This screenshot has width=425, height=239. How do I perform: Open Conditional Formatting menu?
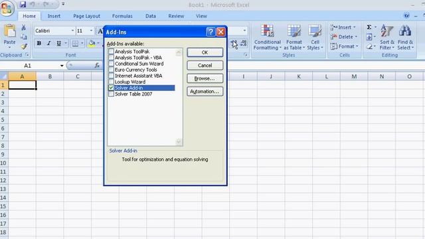tap(267, 37)
